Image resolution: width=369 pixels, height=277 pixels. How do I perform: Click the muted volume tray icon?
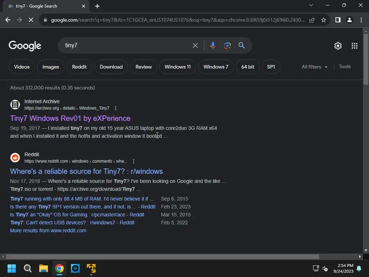point(325,268)
